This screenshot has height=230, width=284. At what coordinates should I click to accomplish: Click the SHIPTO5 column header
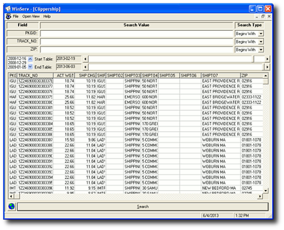169,76
